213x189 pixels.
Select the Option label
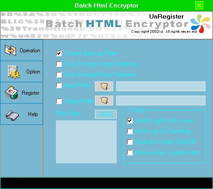[x=33, y=72]
